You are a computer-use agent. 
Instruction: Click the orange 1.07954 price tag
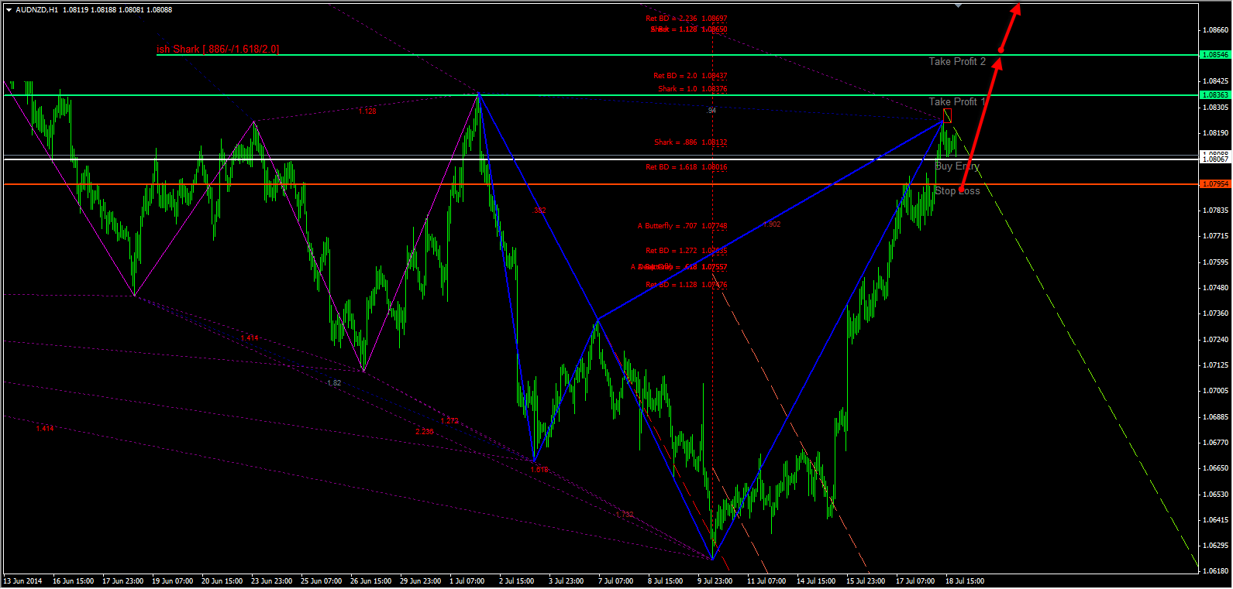[1214, 184]
